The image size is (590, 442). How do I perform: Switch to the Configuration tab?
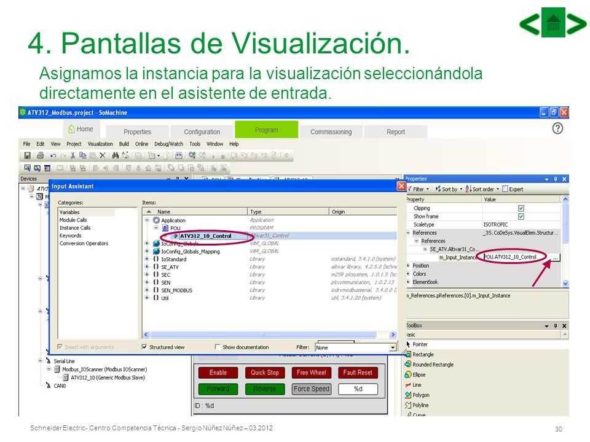click(202, 131)
